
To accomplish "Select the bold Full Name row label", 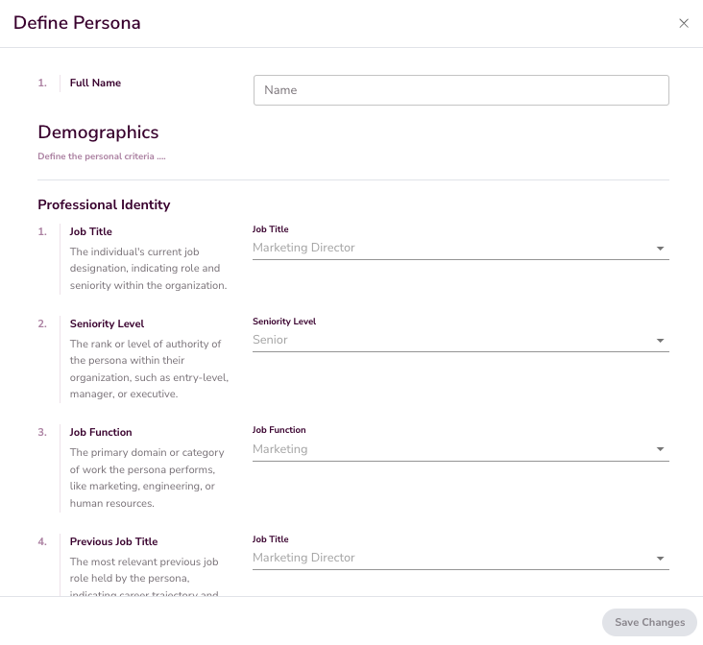I will pyautogui.click(x=95, y=84).
